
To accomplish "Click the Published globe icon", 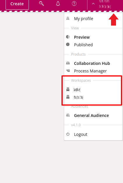I will [x=68, y=44].
